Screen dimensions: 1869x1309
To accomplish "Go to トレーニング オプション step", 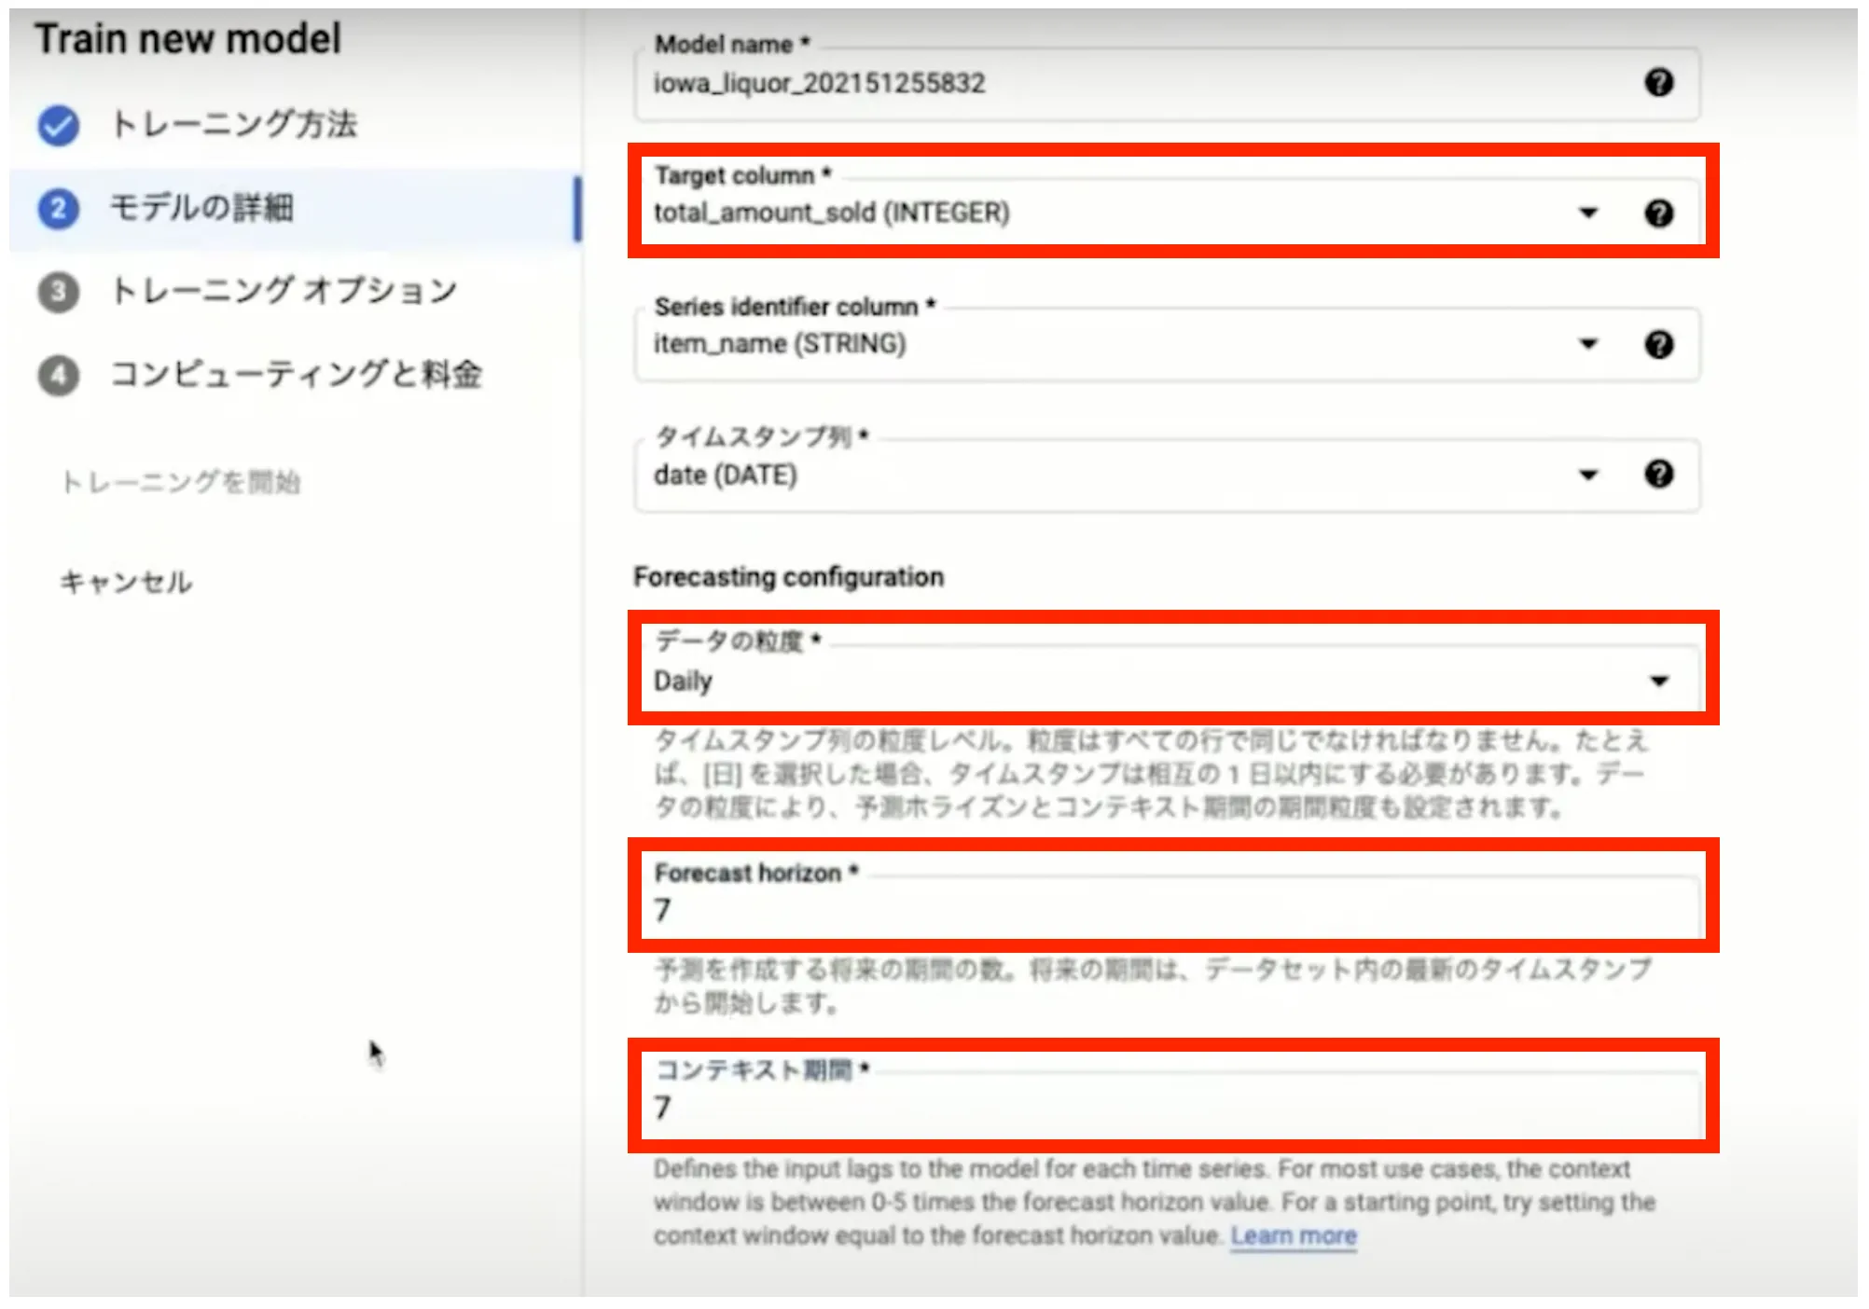I will tap(284, 291).
